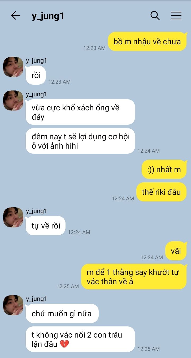
Task: Tap the "chứ muốn gì nữa" bubble
Action: click(62, 313)
